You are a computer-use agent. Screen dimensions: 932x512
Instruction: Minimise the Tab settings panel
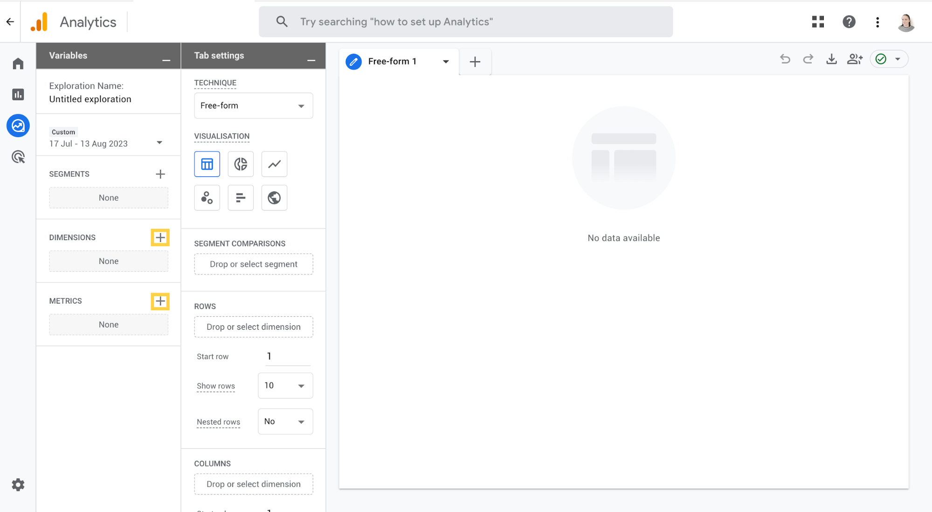click(x=311, y=60)
